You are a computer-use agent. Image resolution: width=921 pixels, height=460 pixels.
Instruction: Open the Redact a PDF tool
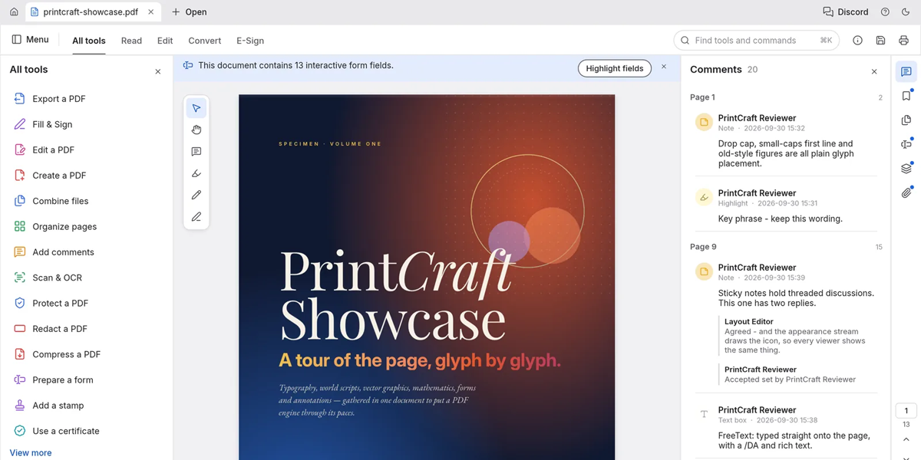tap(60, 328)
